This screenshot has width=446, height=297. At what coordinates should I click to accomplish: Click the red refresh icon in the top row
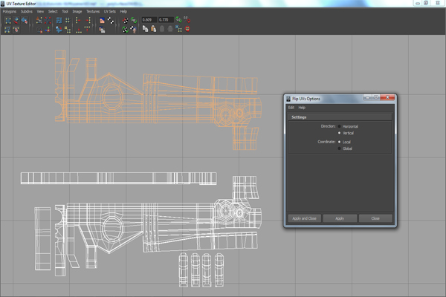[187, 19]
